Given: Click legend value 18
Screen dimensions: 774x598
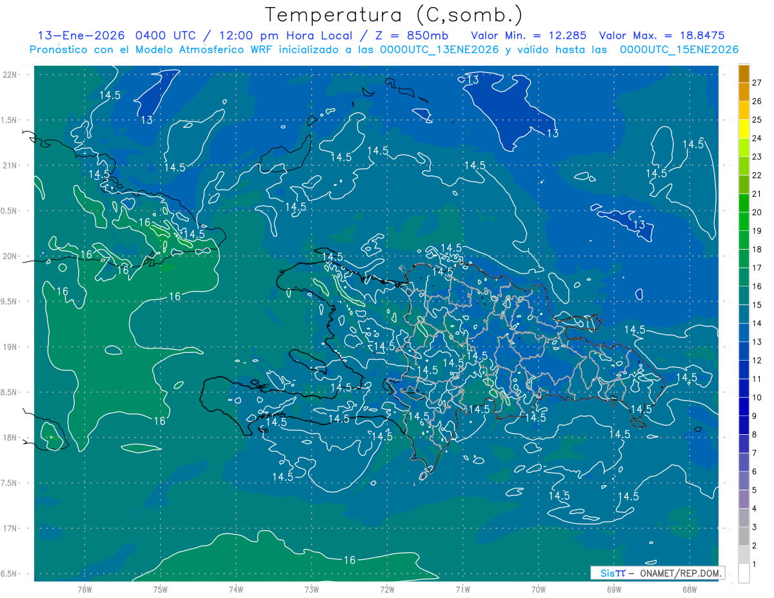Looking at the screenshot, I should click(757, 250).
